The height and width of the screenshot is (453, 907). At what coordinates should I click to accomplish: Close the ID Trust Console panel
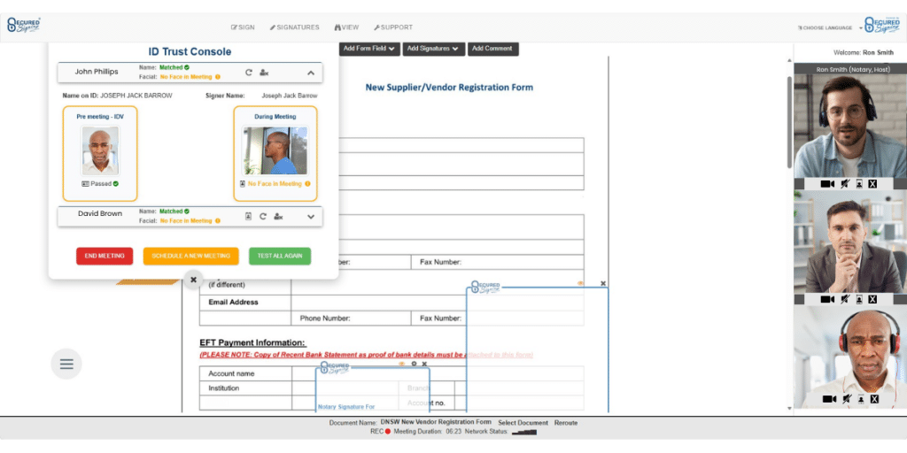194,280
